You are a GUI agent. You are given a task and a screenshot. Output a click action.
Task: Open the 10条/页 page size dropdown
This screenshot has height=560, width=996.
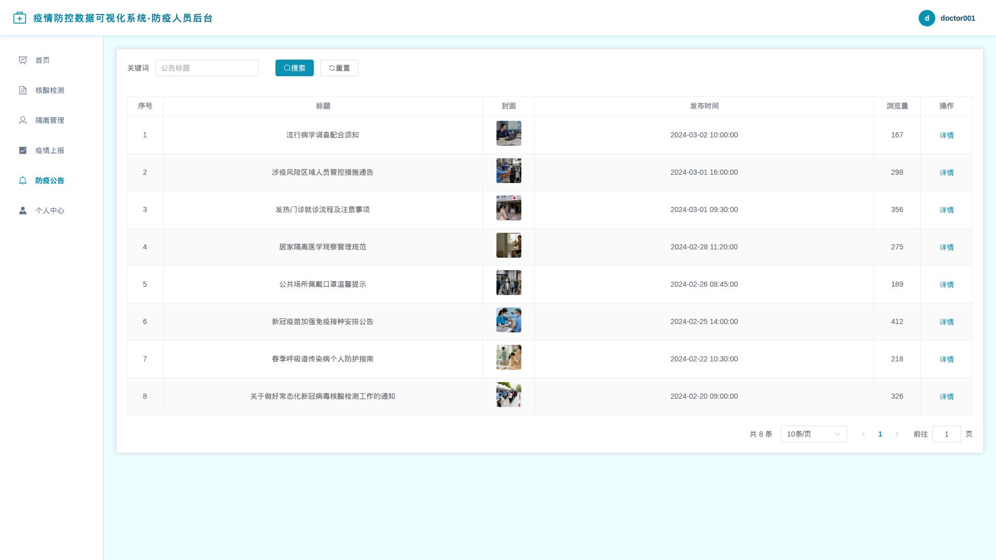(813, 434)
